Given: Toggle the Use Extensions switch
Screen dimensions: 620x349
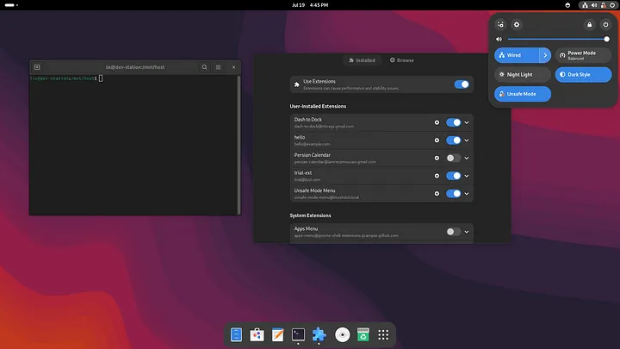Looking at the screenshot, I should click(x=462, y=84).
